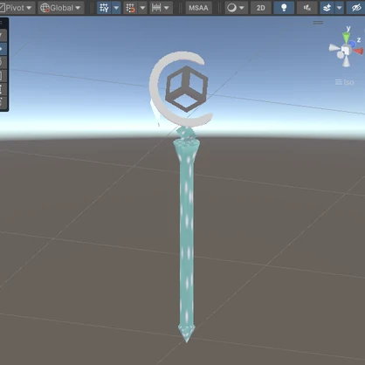The width and height of the screenshot is (365, 365).
Task: Click the grid snapping icon
Action: [x=130, y=8]
